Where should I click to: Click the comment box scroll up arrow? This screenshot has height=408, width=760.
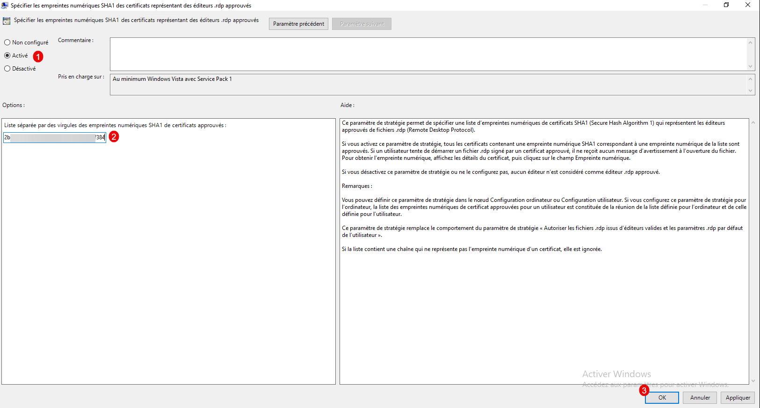tap(751, 43)
